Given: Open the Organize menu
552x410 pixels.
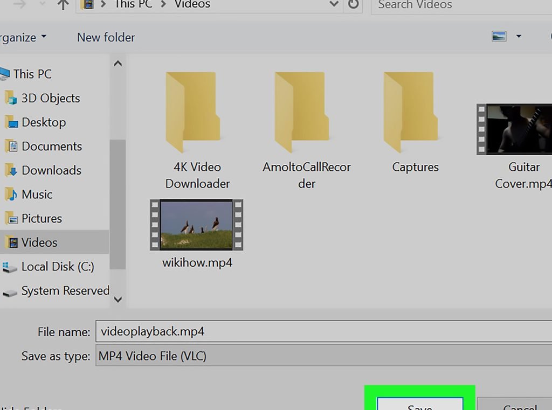Looking at the screenshot, I should point(23,37).
